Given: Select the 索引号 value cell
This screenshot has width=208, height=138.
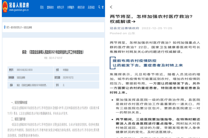Looking at the screenshot, I should click(x=34, y=70).
